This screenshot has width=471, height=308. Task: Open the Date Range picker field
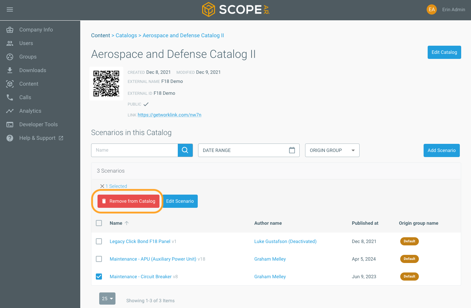coord(249,150)
